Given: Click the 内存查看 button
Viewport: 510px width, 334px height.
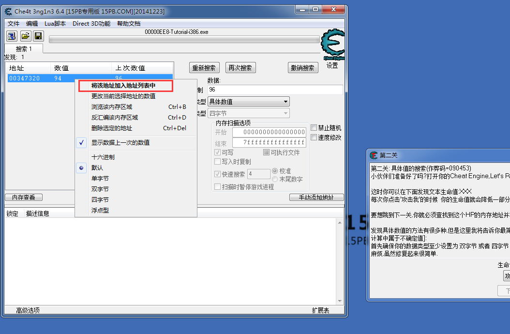Looking at the screenshot, I should pyautogui.click(x=24, y=197).
